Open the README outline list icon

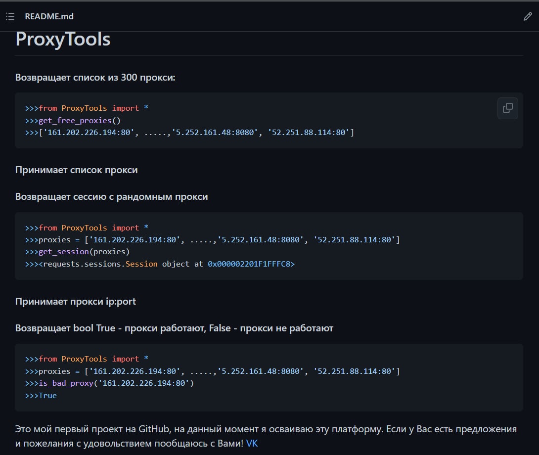[x=10, y=16]
